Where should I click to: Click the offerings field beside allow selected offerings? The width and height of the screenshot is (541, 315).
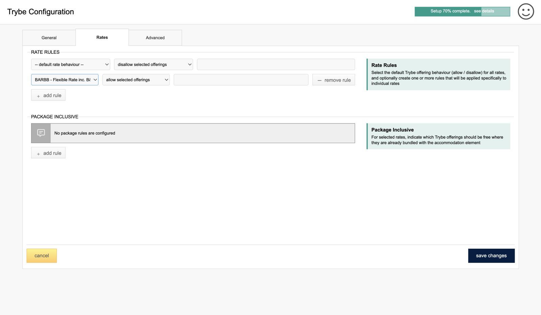[241, 80]
